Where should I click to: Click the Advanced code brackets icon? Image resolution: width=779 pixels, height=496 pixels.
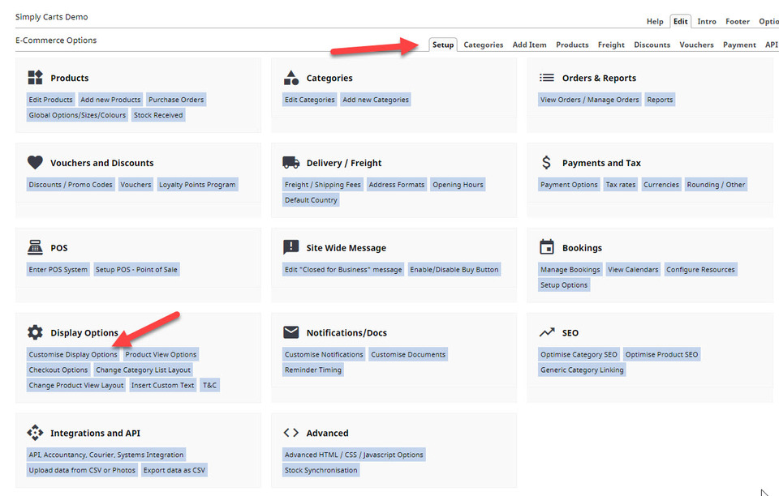point(291,433)
